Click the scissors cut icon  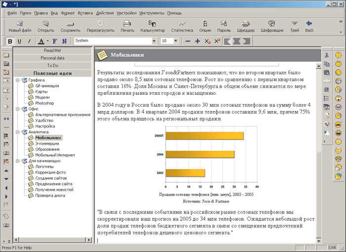(327, 55)
